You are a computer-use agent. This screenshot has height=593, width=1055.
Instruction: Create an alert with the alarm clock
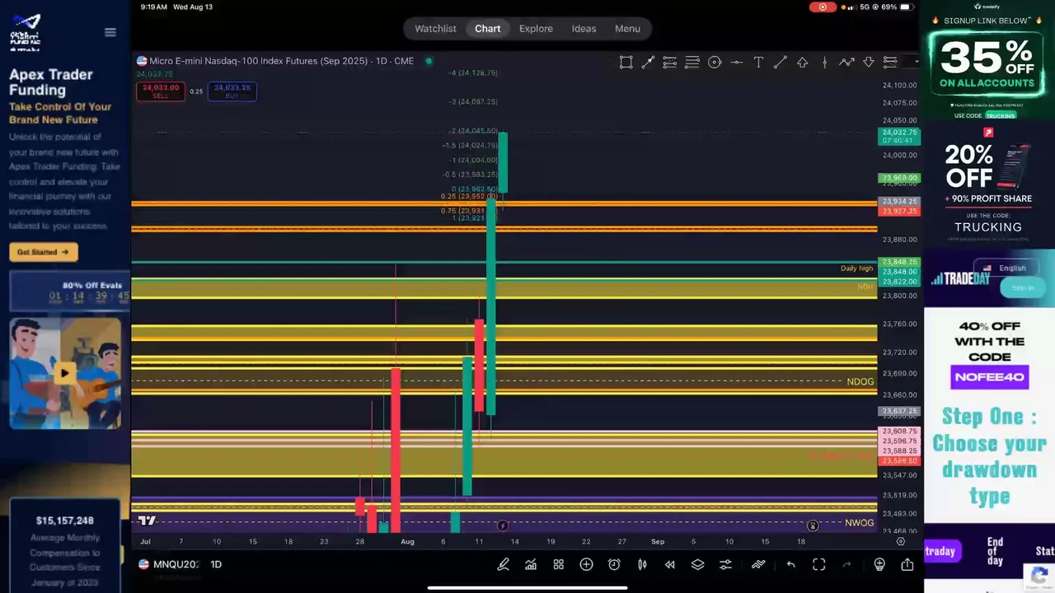click(x=614, y=564)
